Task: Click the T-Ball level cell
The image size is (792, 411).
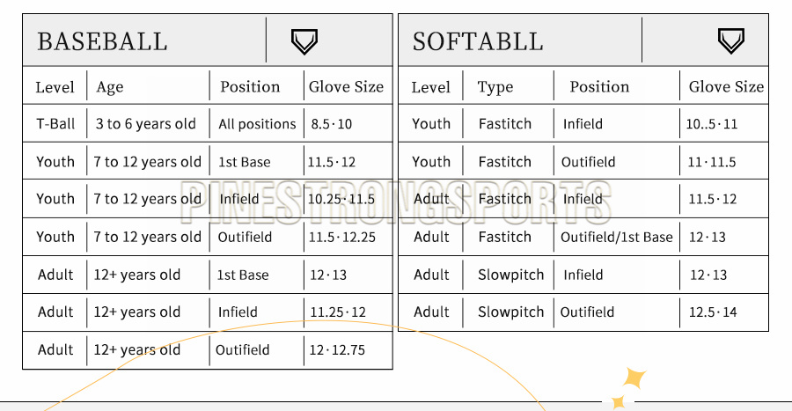Action: [55, 124]
